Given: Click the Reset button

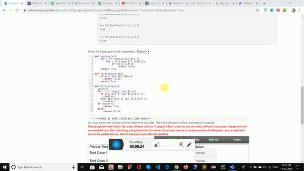Looking at the screenshot, I should click(x=237, y=140).
